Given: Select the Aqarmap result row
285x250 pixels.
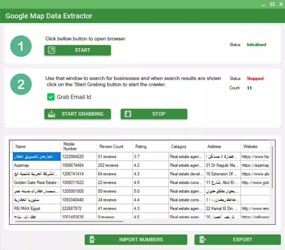Looking at the screenshot, I should (x=36, y=165).
